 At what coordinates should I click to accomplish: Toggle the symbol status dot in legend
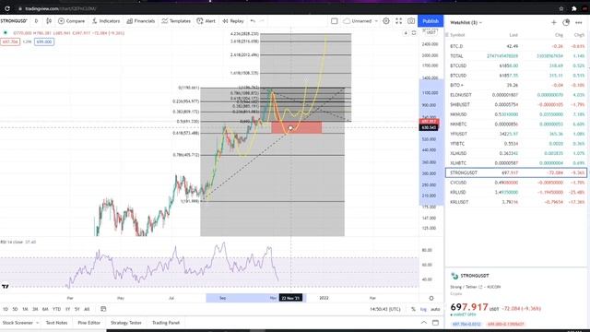click(x=6, y=33)
